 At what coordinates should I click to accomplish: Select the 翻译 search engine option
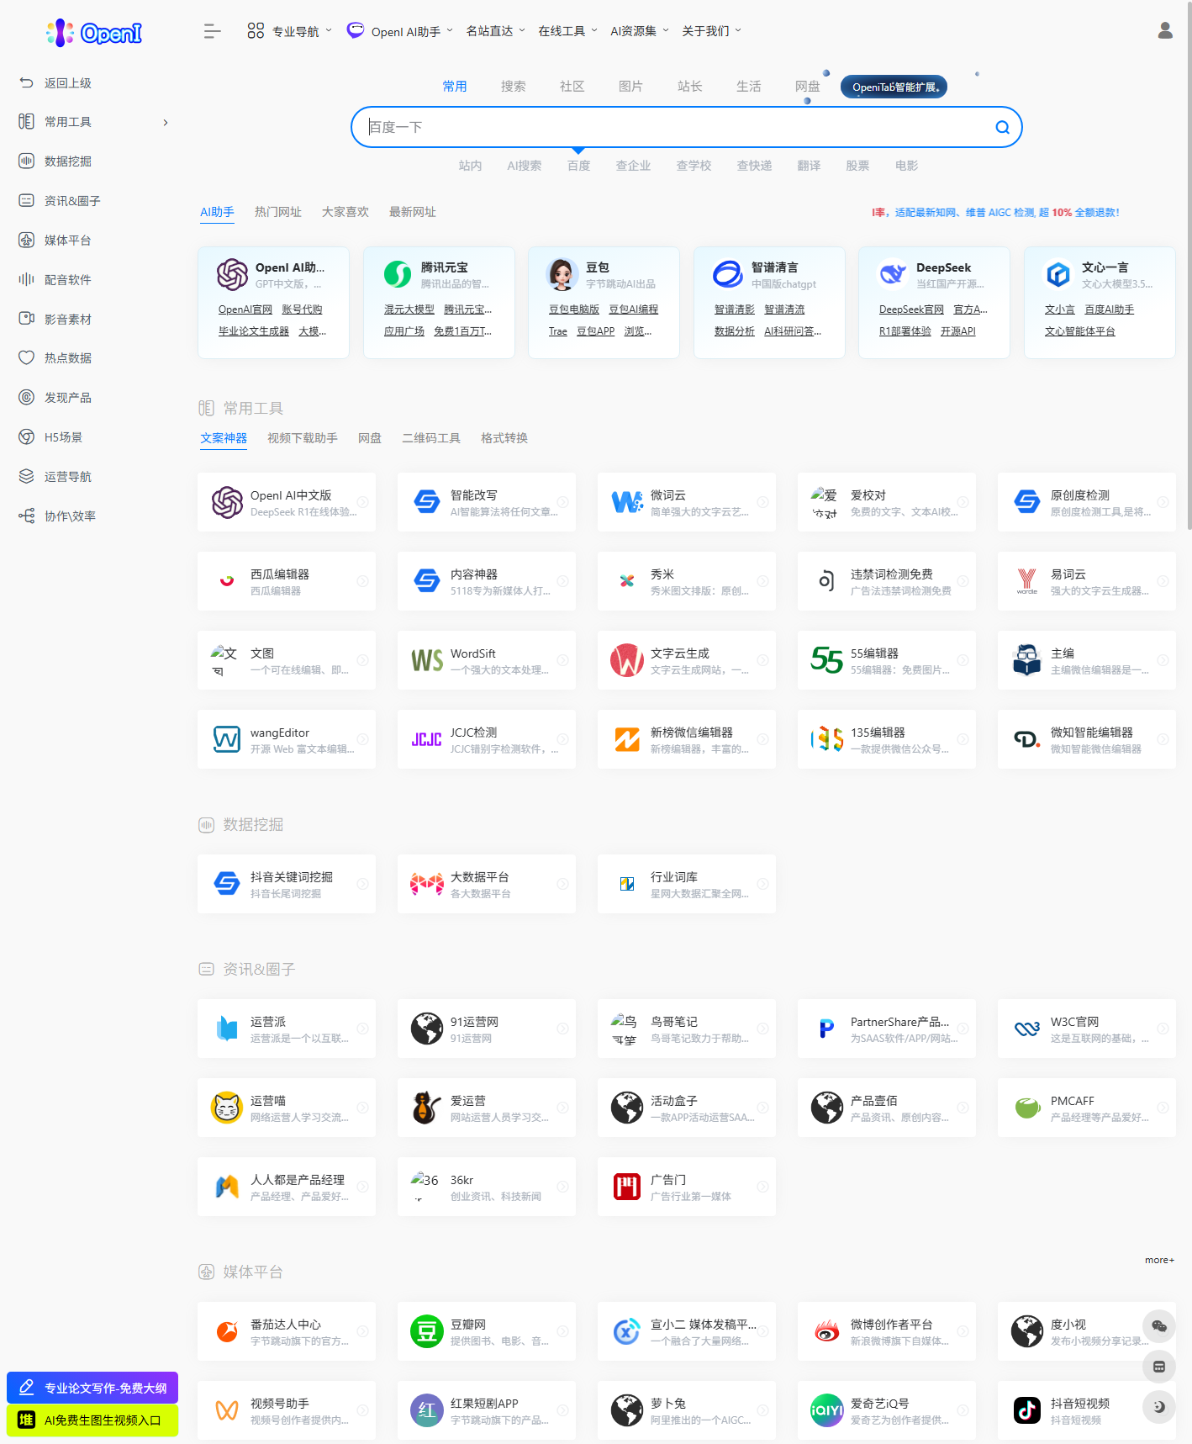coord(808,166)
